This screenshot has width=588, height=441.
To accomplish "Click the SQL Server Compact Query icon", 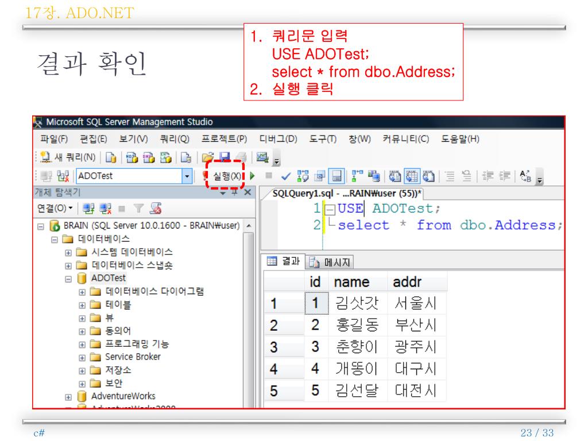I will click(186, 157).
